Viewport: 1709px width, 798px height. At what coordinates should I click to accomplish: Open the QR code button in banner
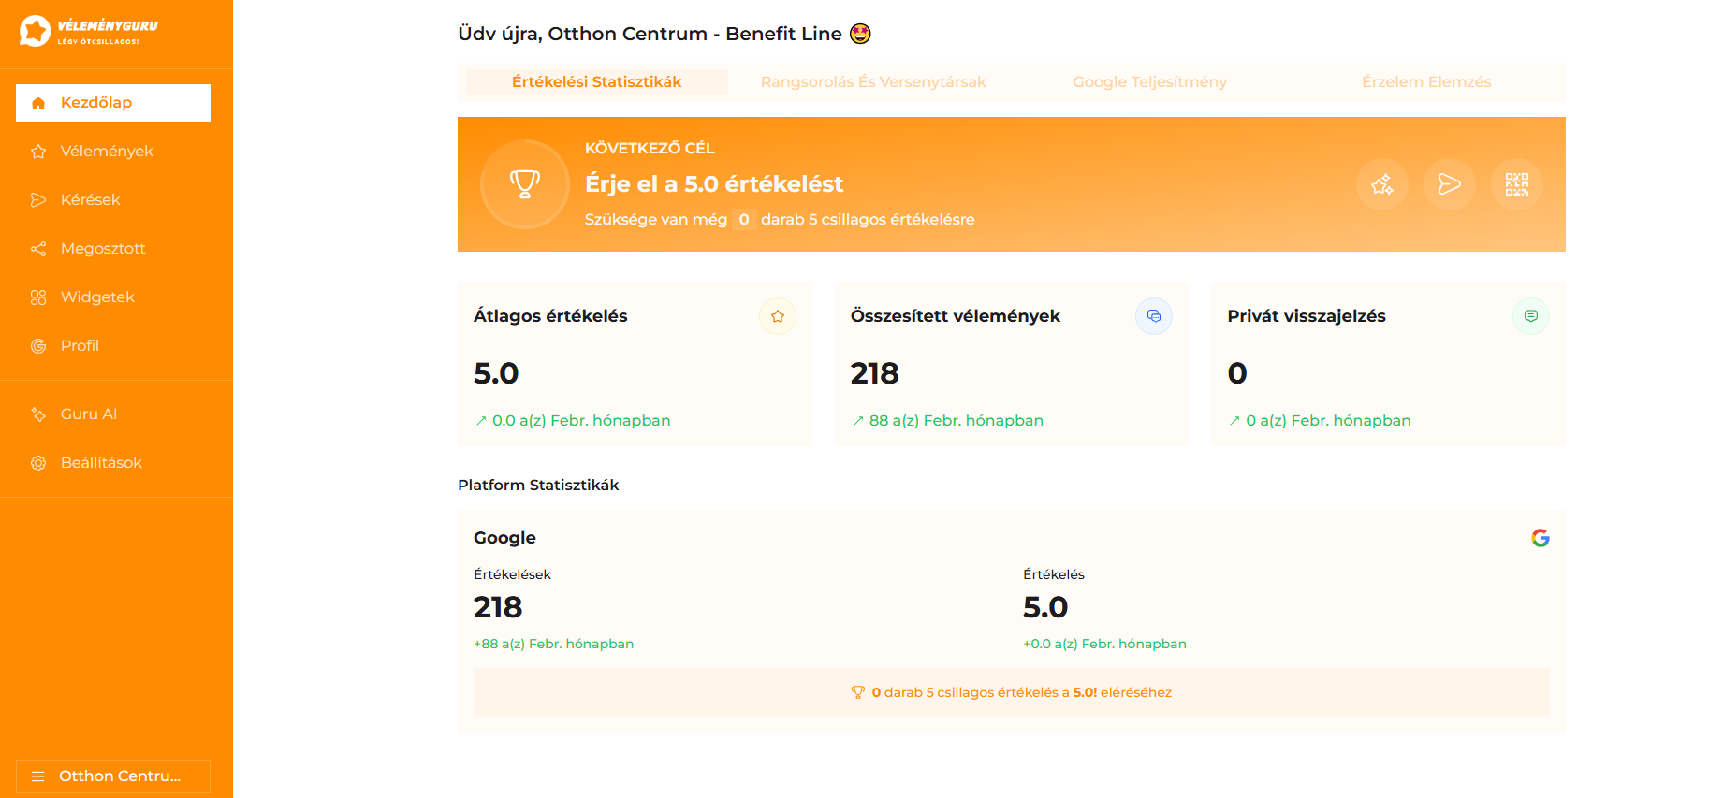click(1517, 184)
